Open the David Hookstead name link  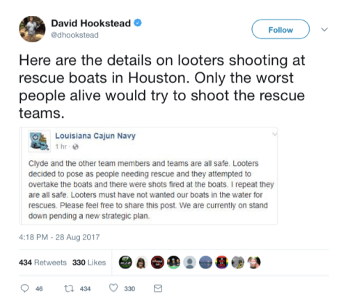pyautogui.click(x=91, y=23)
